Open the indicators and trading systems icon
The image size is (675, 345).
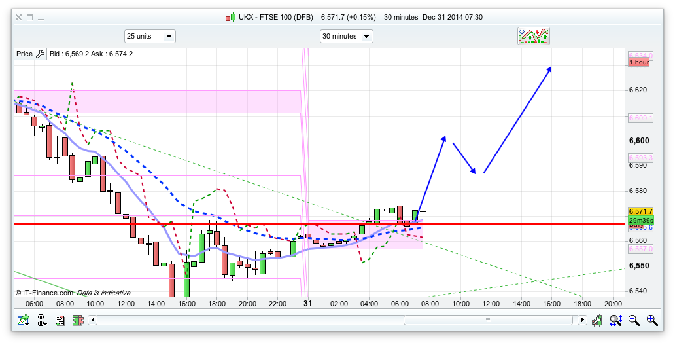click(534, 36)
